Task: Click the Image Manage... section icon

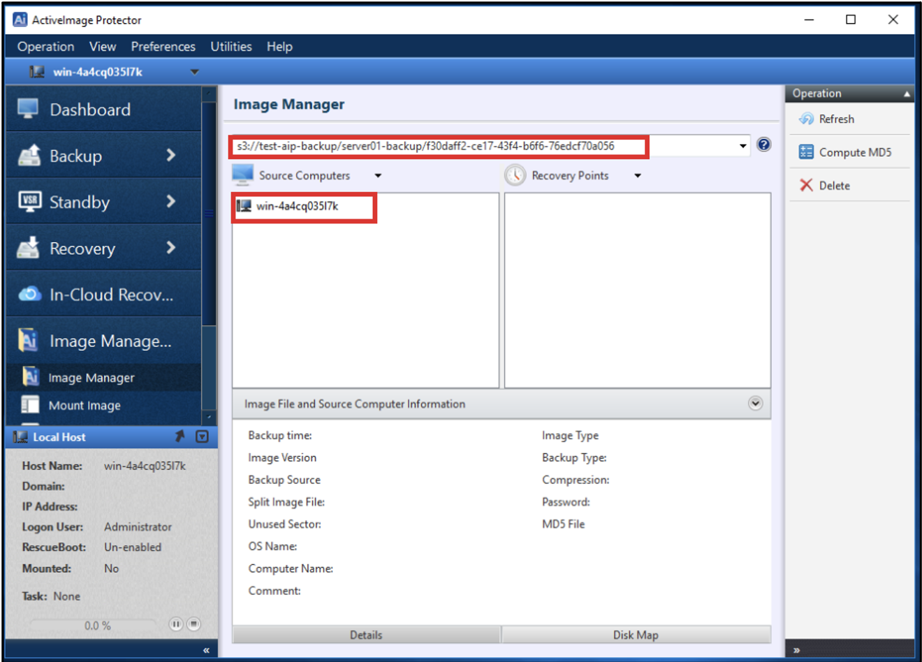Action: point(29,340)
